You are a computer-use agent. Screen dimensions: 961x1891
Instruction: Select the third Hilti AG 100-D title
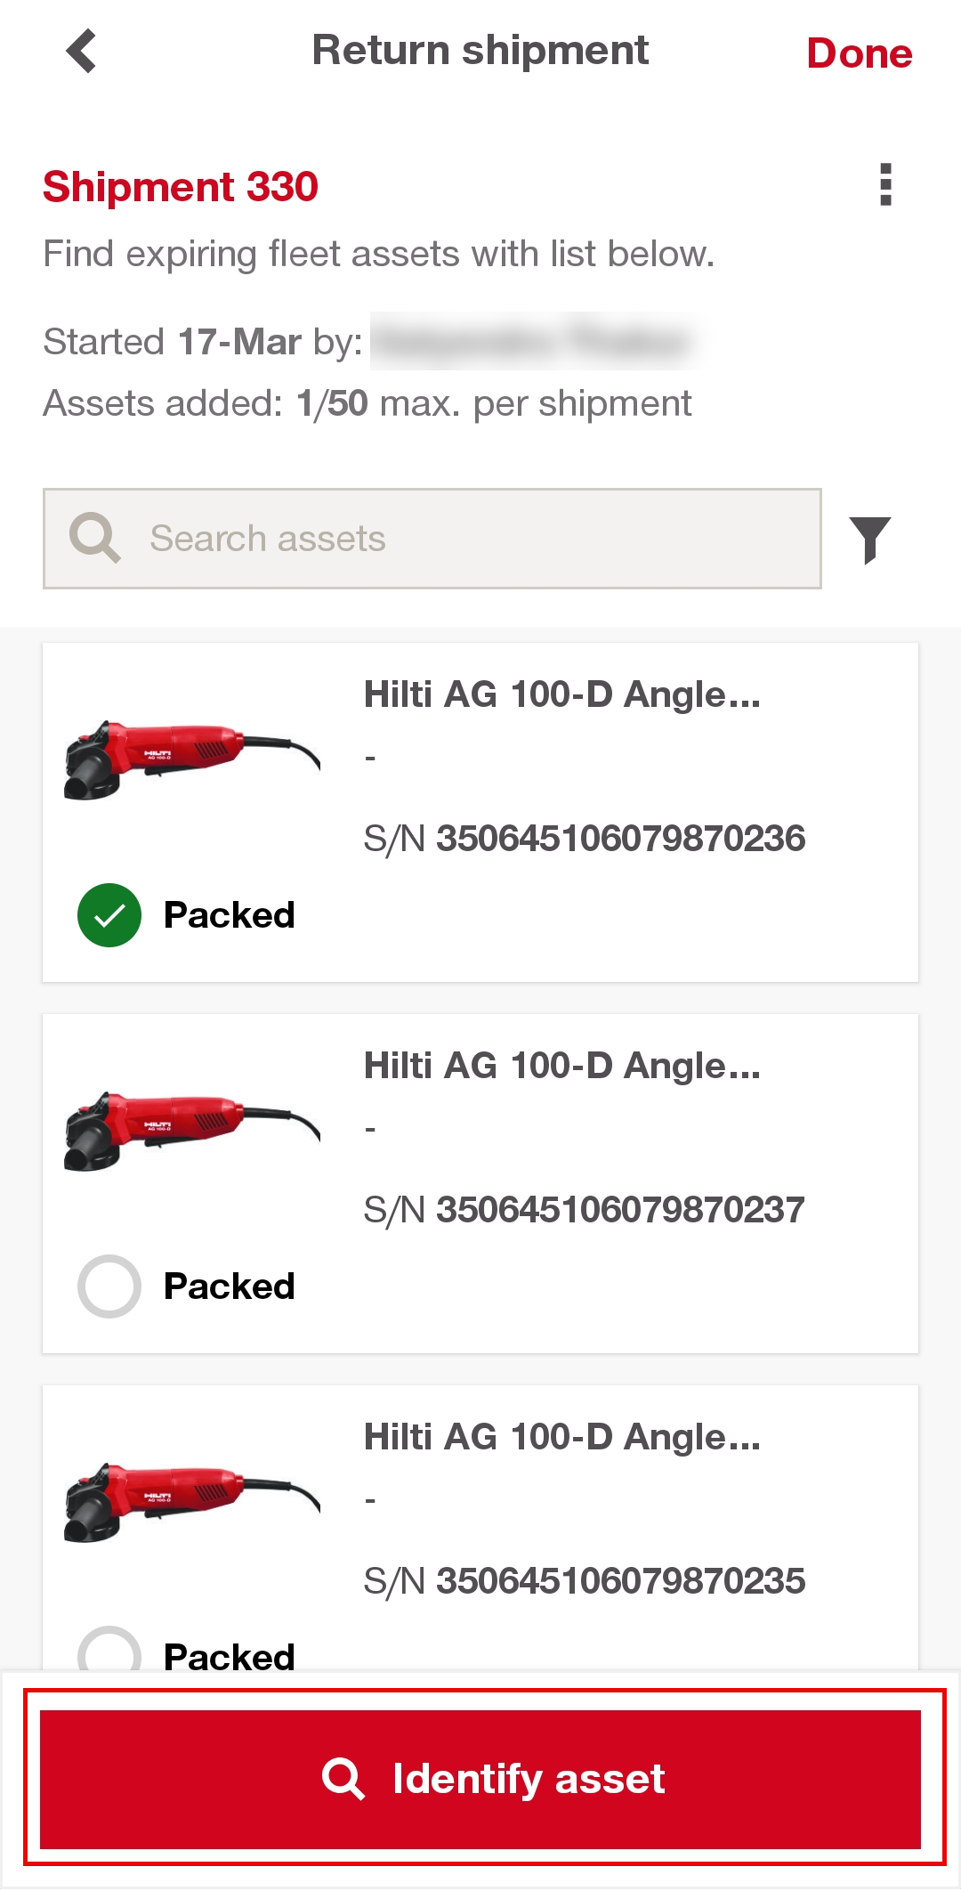click(x=562, y=1437)
